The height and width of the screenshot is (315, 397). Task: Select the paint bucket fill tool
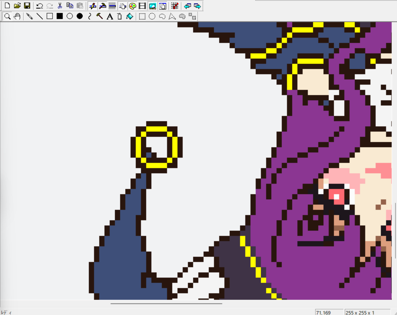tap(130, 16)
